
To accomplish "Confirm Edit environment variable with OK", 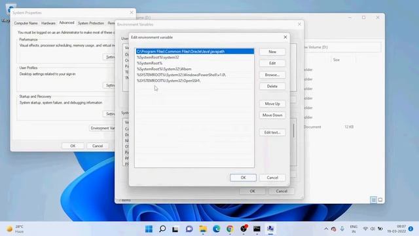I will click(x=243, y=178).
